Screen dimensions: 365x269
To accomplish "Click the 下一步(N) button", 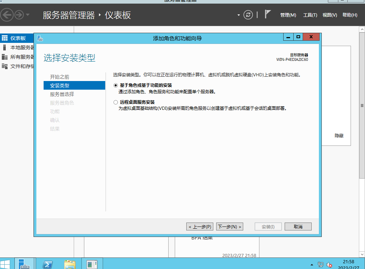I will pos(230,227).
